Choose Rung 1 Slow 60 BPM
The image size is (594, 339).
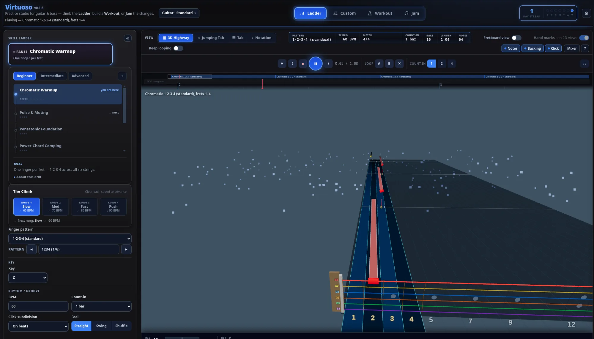26,206
